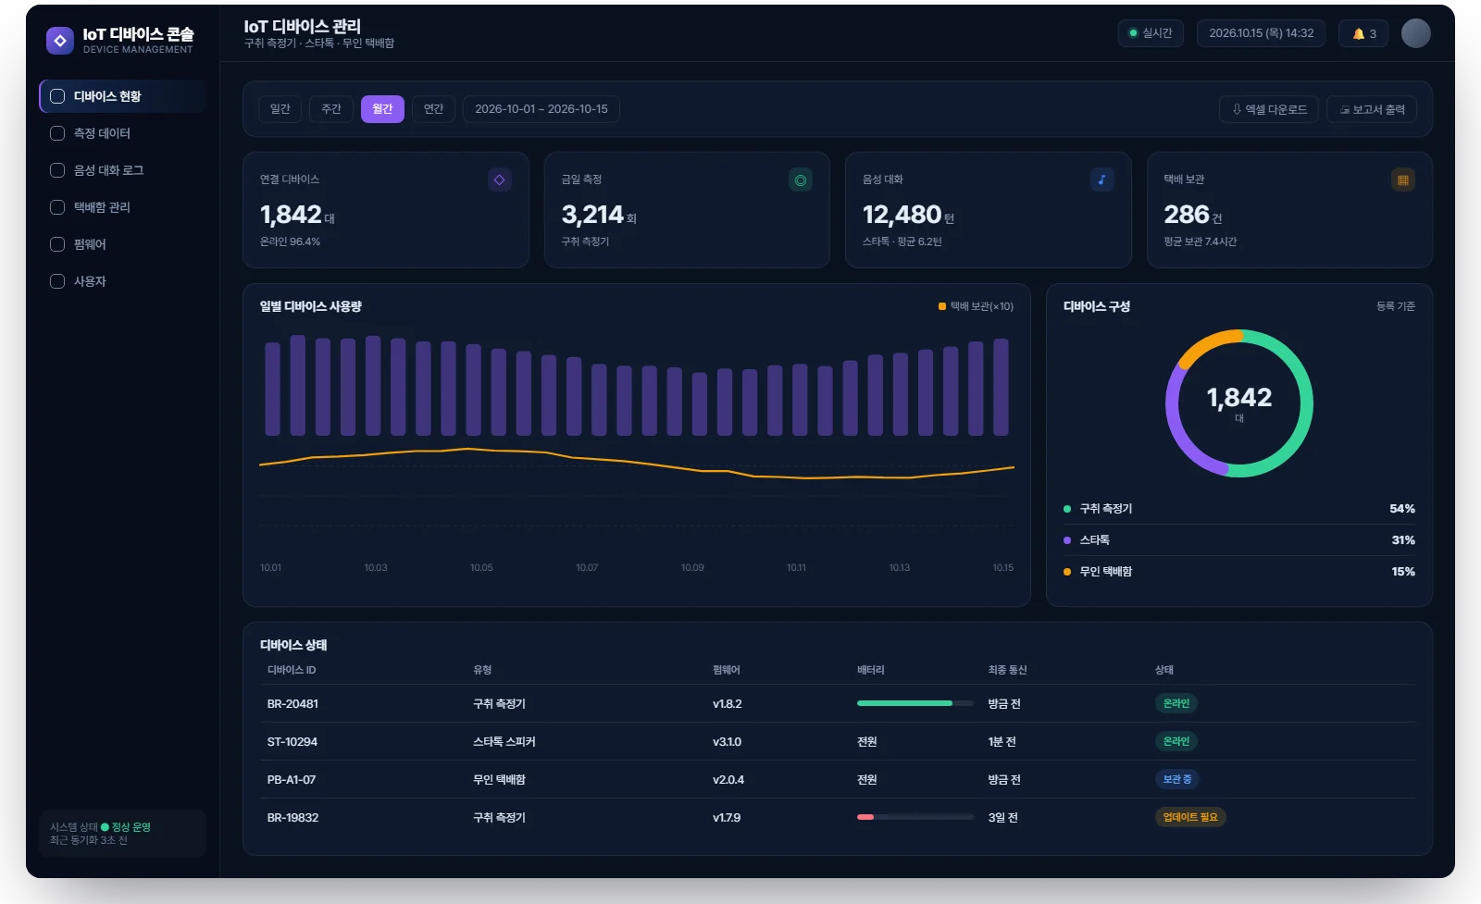Click the 택배 보관(×10) chart legend
Screen dimensions: 1481x904
tap(976, 306)
